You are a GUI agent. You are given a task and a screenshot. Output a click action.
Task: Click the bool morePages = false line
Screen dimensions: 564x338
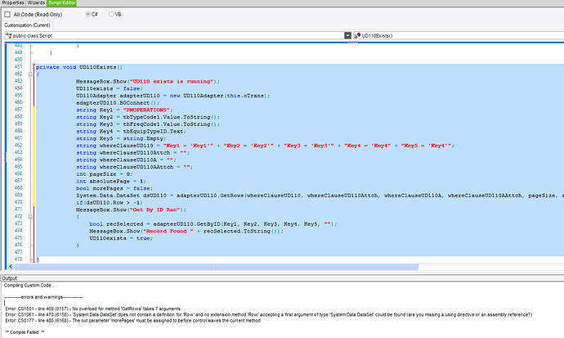[114, 188]
